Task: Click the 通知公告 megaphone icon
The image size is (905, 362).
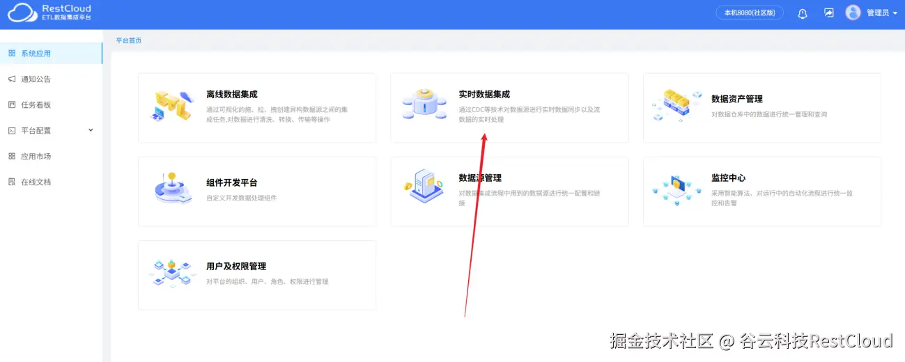Action: (x=12, y=79)
